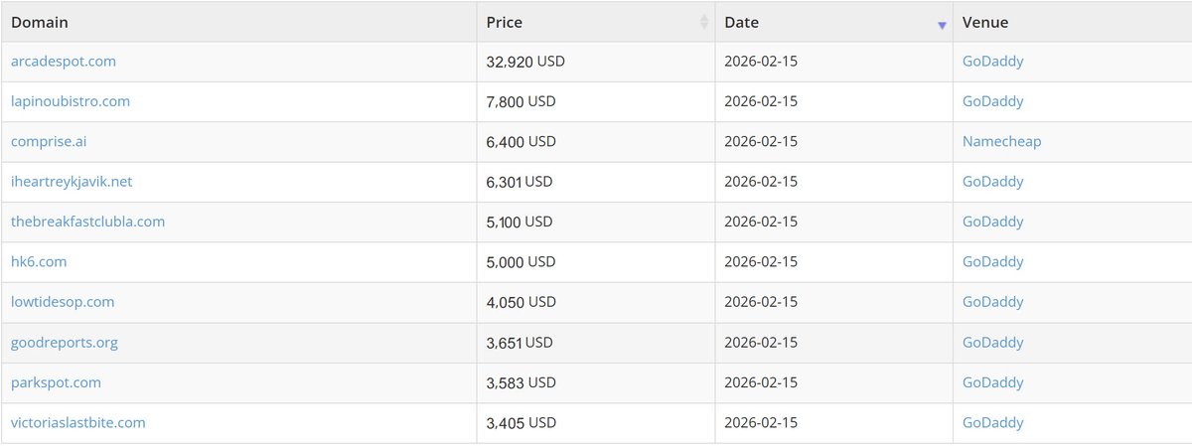Click the Date column sort arrow
The image size is (1192, 446).
pyautogui.click(x=942, y=25)
